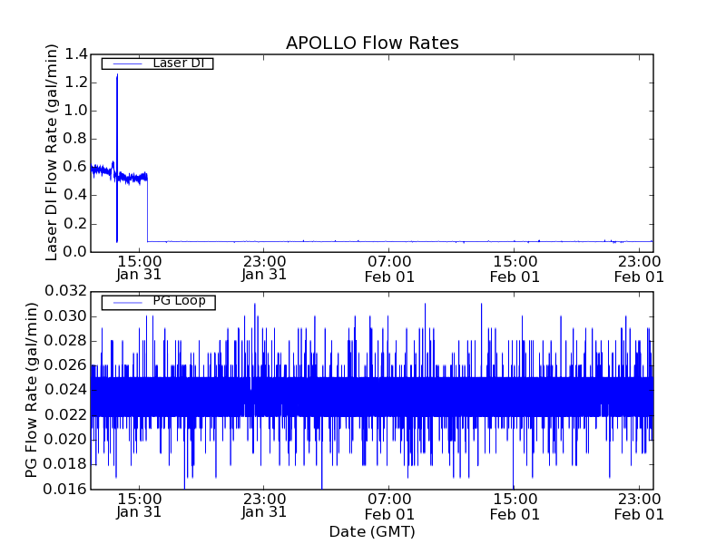Select the PG Loop legend label
Image resolution: width=726 pixels, height=544 pixels.
pos(178,301)
